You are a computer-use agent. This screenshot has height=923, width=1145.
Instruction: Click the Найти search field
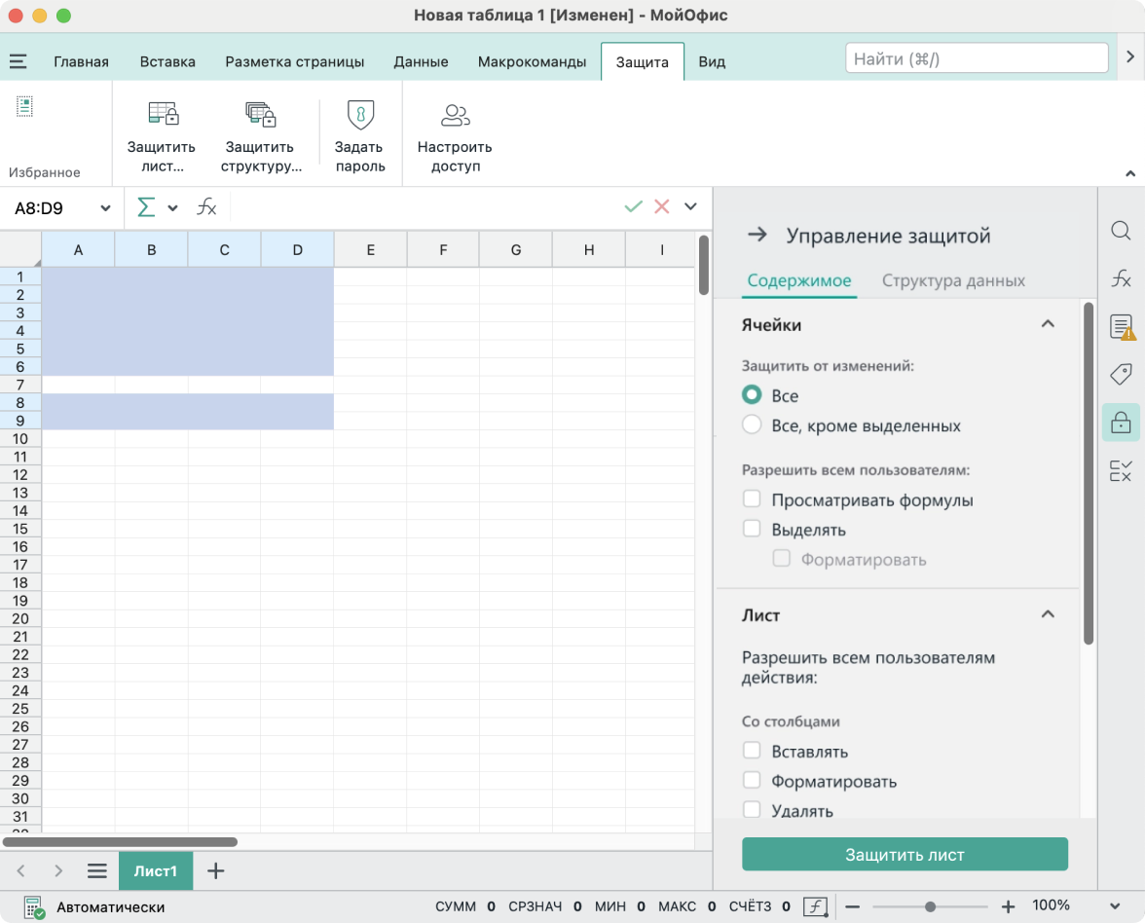click(x=978, y=58)
